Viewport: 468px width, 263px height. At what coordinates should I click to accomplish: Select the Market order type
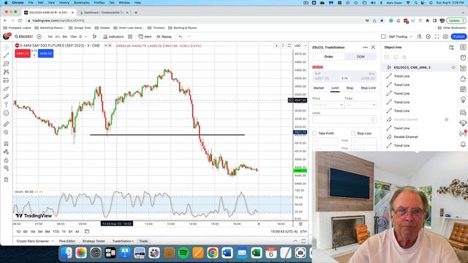(319, 88)
